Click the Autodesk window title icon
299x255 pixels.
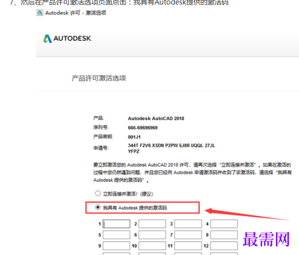click(40, 13)
